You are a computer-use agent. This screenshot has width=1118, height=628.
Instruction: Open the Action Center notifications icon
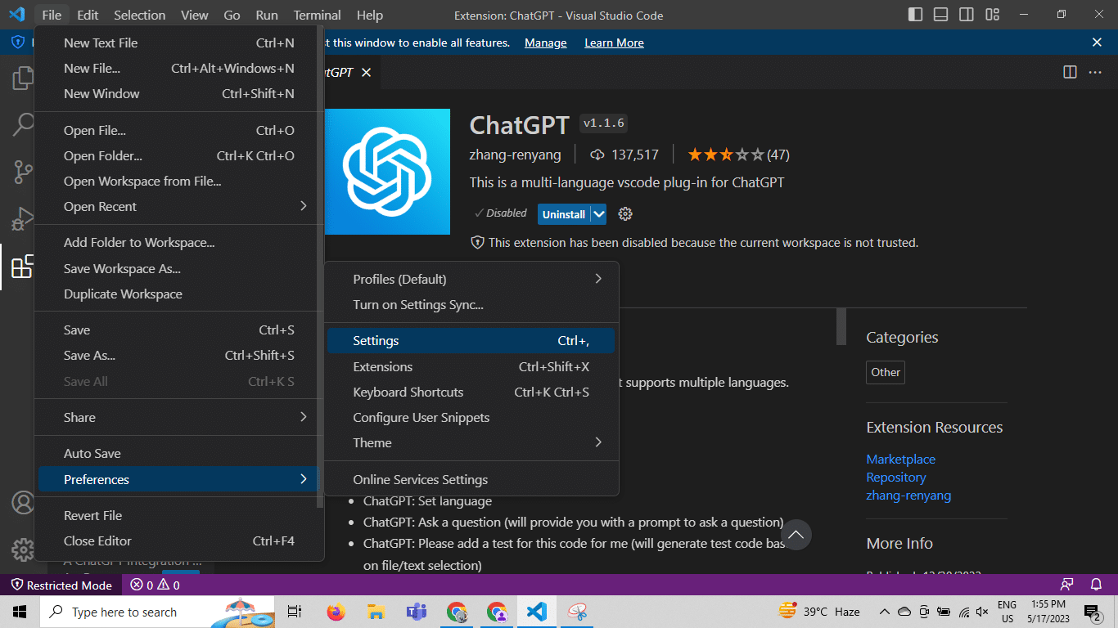(x=1093, y=612)
